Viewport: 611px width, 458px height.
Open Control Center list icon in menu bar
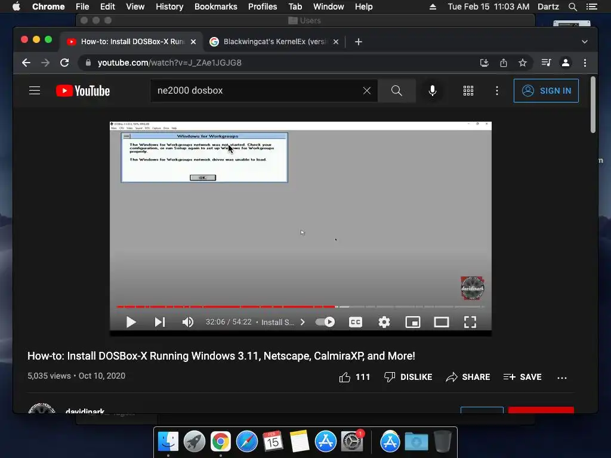pyautogui.click(x=592, y=7)
